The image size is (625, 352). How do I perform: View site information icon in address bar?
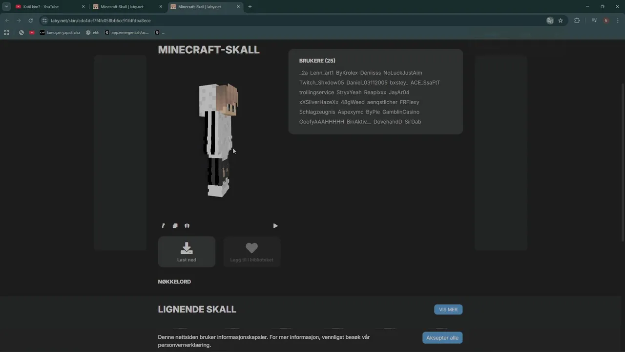(44, 21)
